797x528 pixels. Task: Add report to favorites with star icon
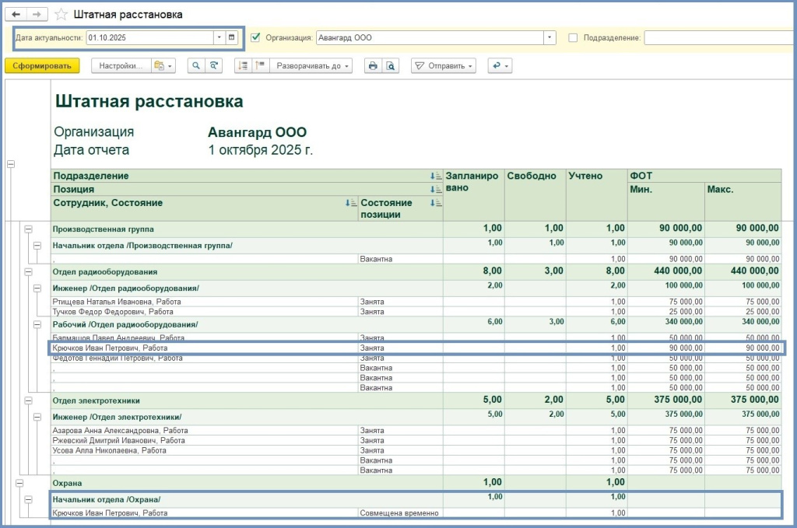61,15
